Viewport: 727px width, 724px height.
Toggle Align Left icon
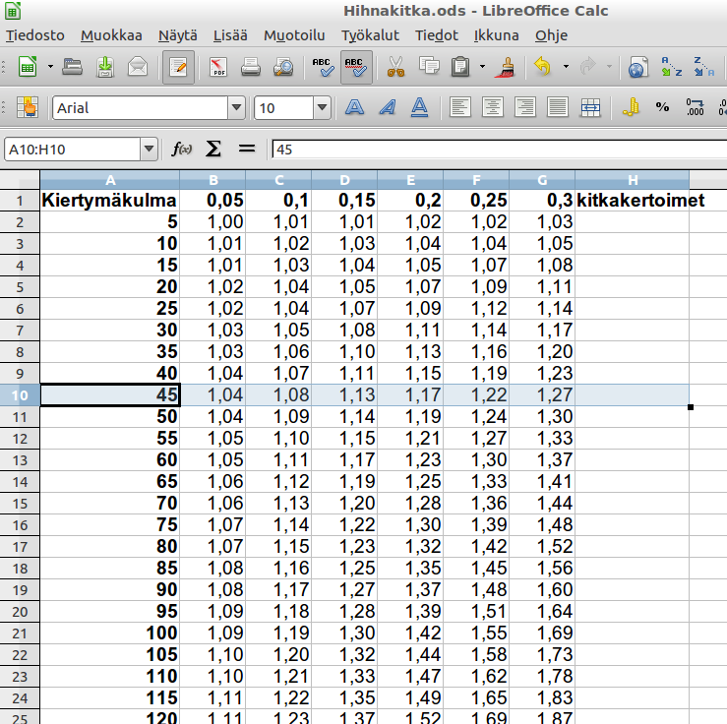pyautogui.click(x=460, y=107)
